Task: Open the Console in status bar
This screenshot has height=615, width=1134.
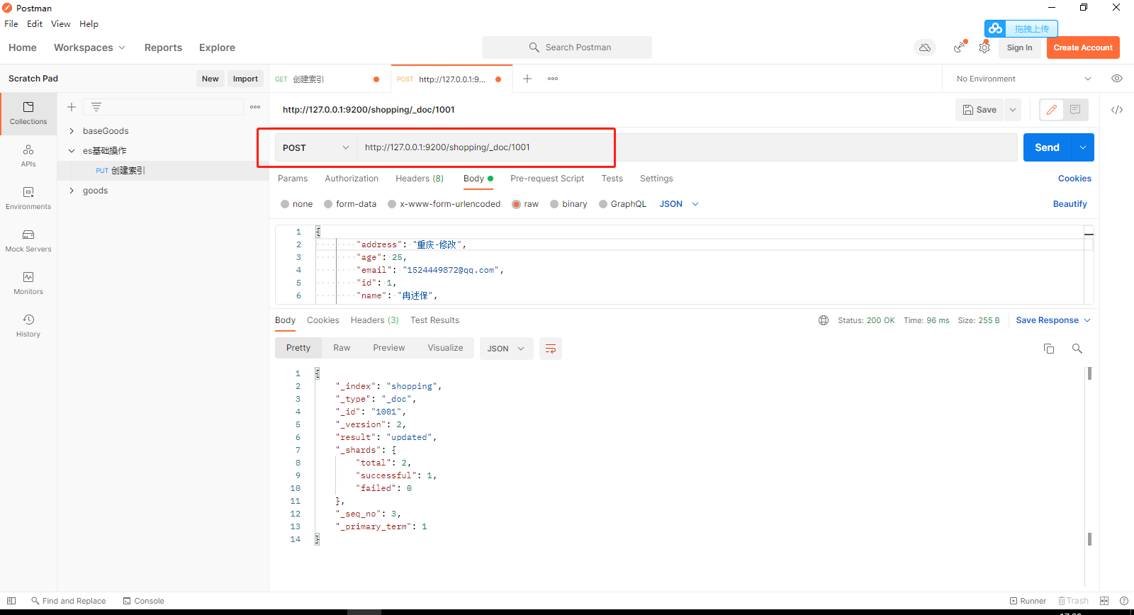Action: pos(144,601)
